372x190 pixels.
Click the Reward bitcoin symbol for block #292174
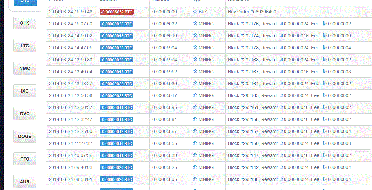[282, 36]
